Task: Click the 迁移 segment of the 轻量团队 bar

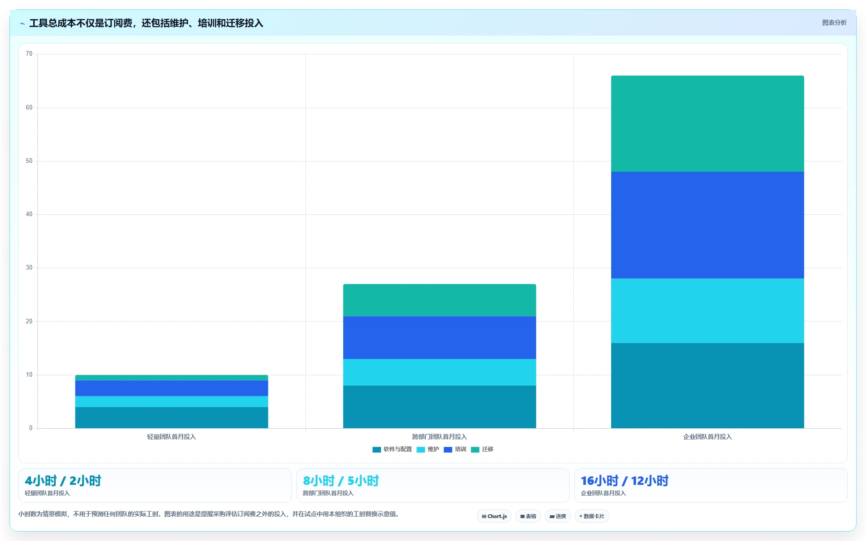Action: coord(171,378)
